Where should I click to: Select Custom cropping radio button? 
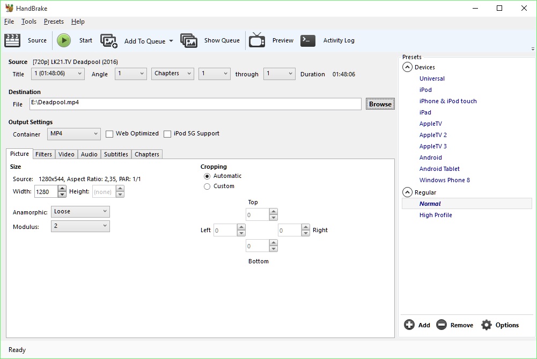[x=207, y=186]
